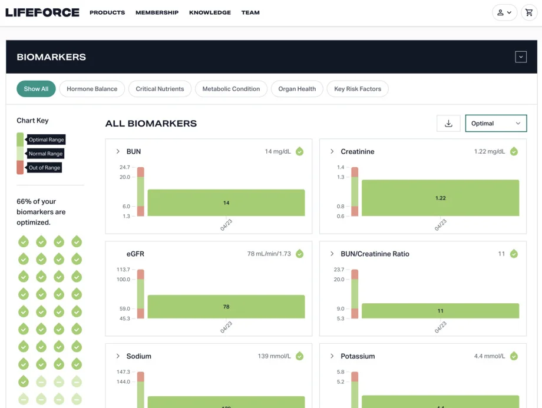Viewport: 542px width, 408px height.
Task: Navigate to the TEAM section
Action: pos(250,12)
